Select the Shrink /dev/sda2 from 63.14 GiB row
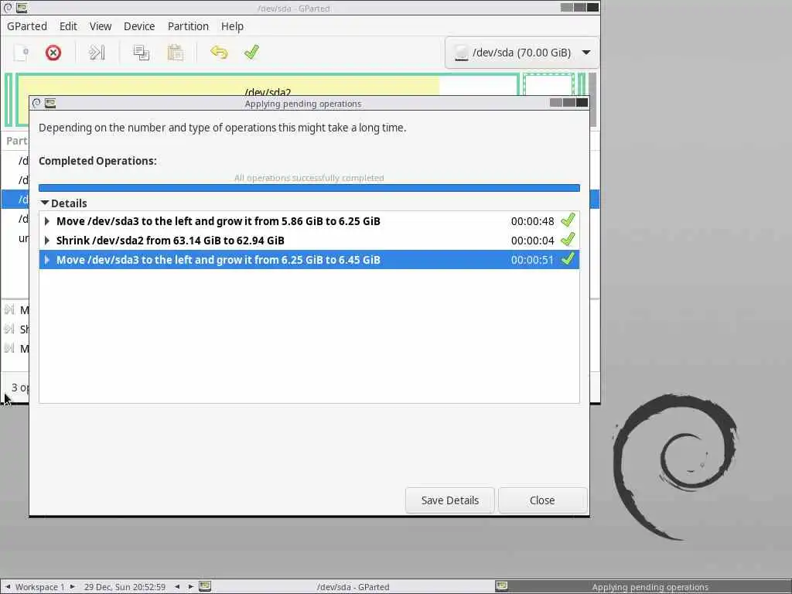792x594 pixels. point(309,241)
